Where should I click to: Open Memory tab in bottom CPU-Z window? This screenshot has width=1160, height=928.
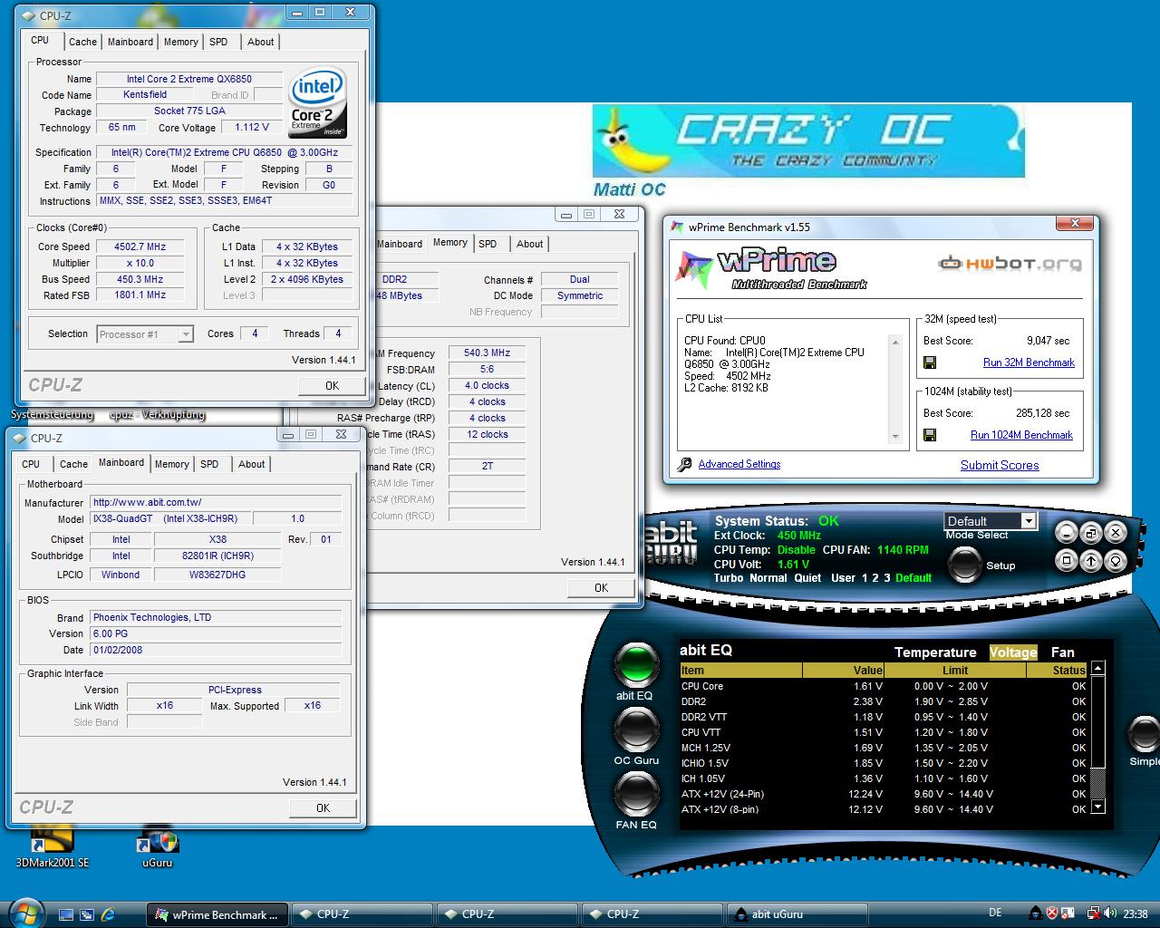point(172,464)
